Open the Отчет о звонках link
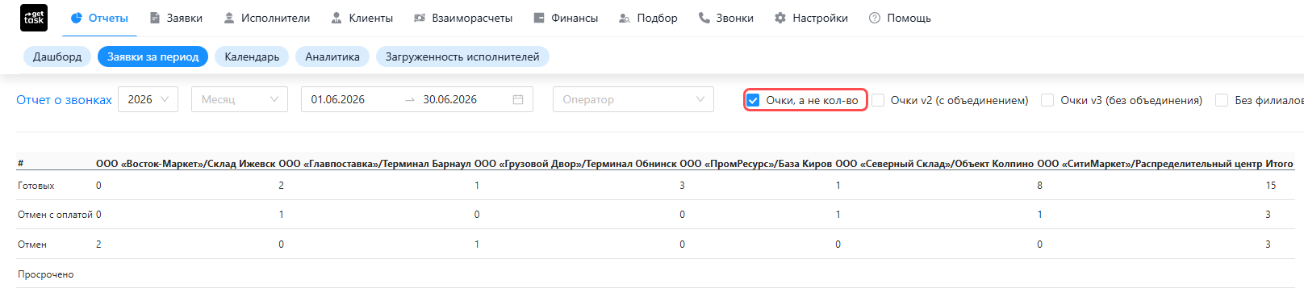This screenshot has width=1304, height=301. [x=65, y=100]
